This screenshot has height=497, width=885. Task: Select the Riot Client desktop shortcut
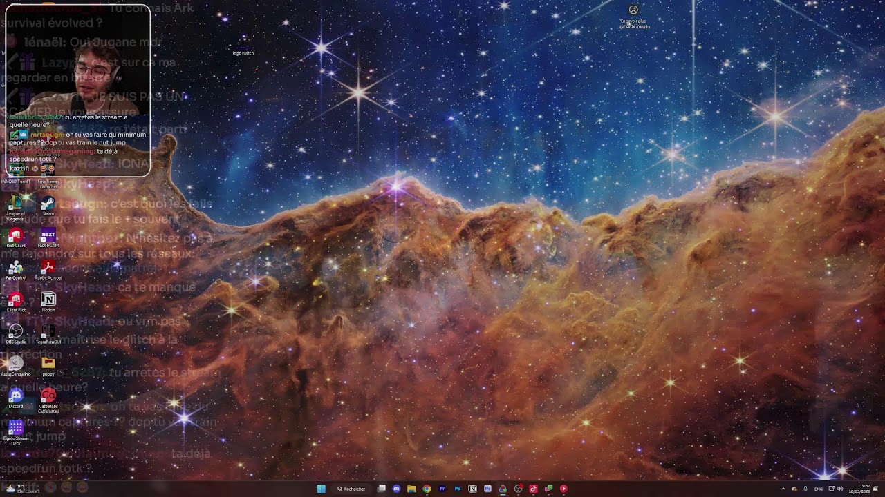click(x=15, y=238)
